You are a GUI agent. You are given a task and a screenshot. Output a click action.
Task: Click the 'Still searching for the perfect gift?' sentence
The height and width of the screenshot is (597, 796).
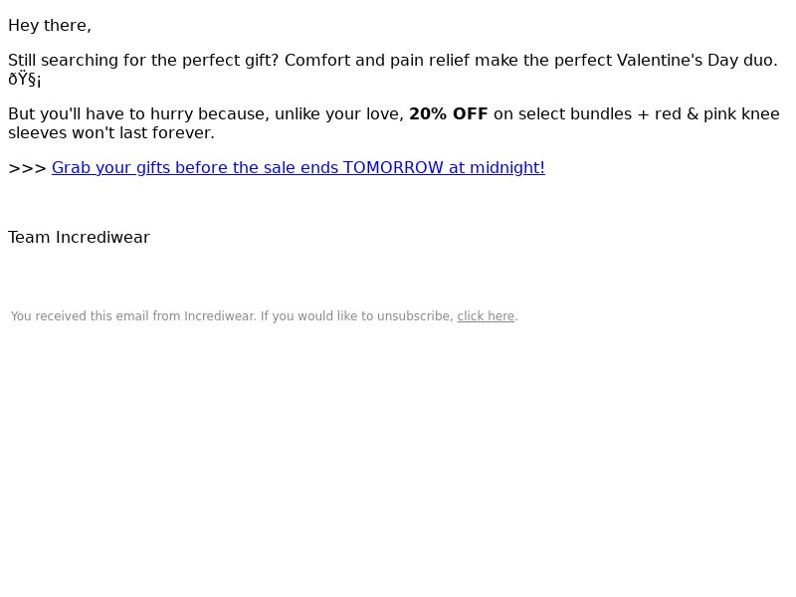pyautogui.click(x=143, y=60)
